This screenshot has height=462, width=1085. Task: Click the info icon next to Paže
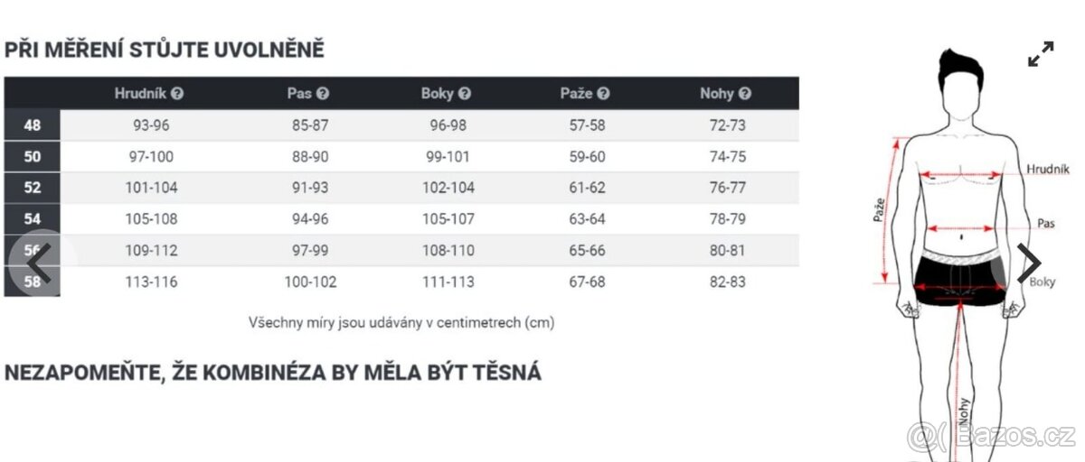click(x=603, y=93)
